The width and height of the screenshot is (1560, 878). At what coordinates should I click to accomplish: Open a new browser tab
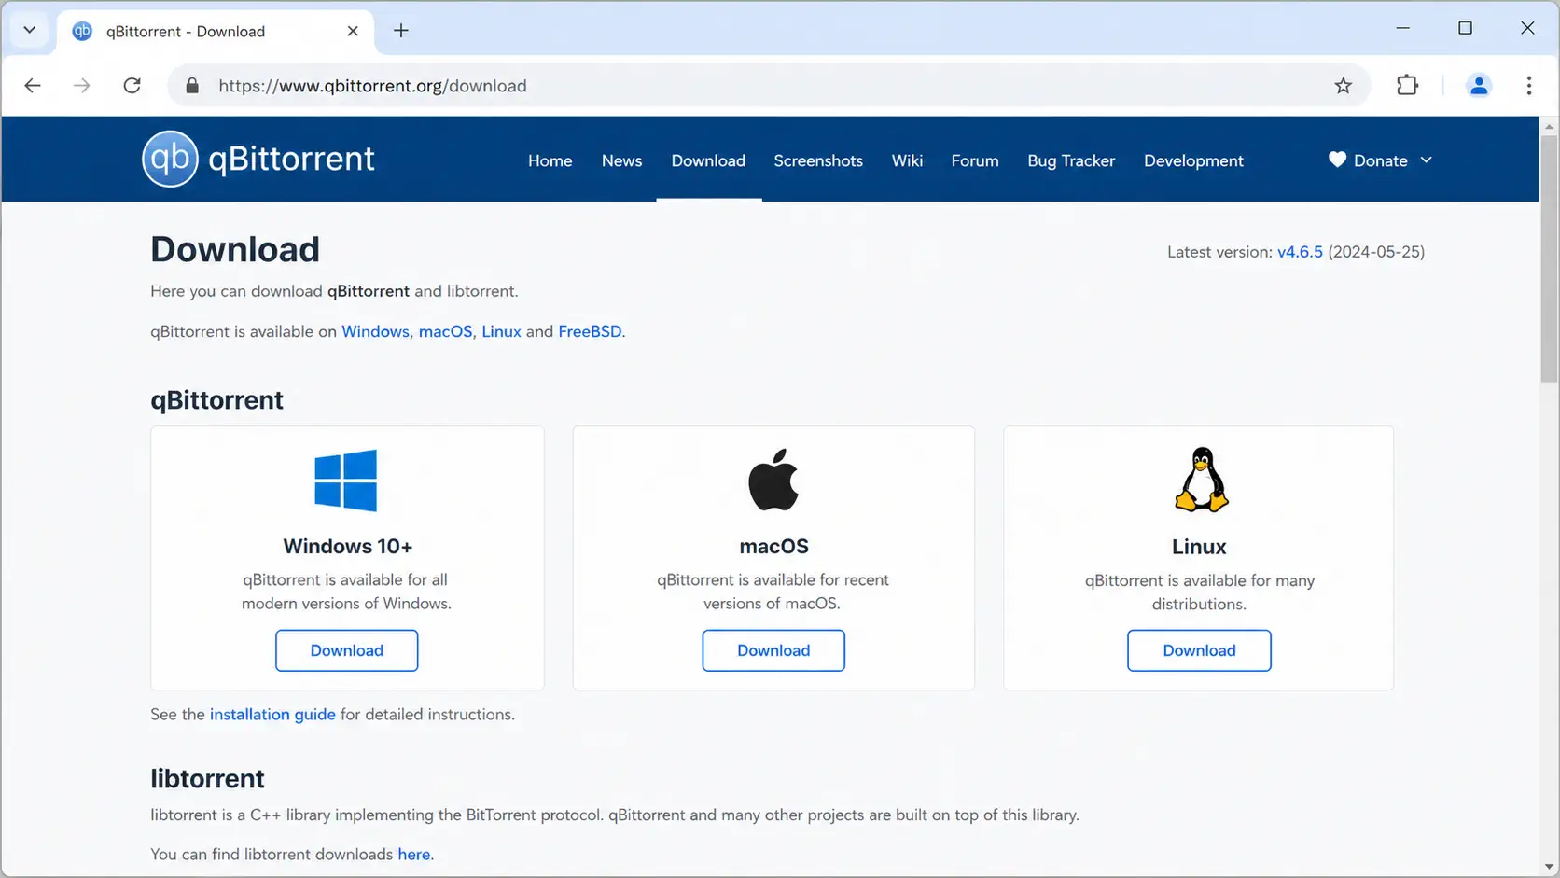click(x=401, y=31)
